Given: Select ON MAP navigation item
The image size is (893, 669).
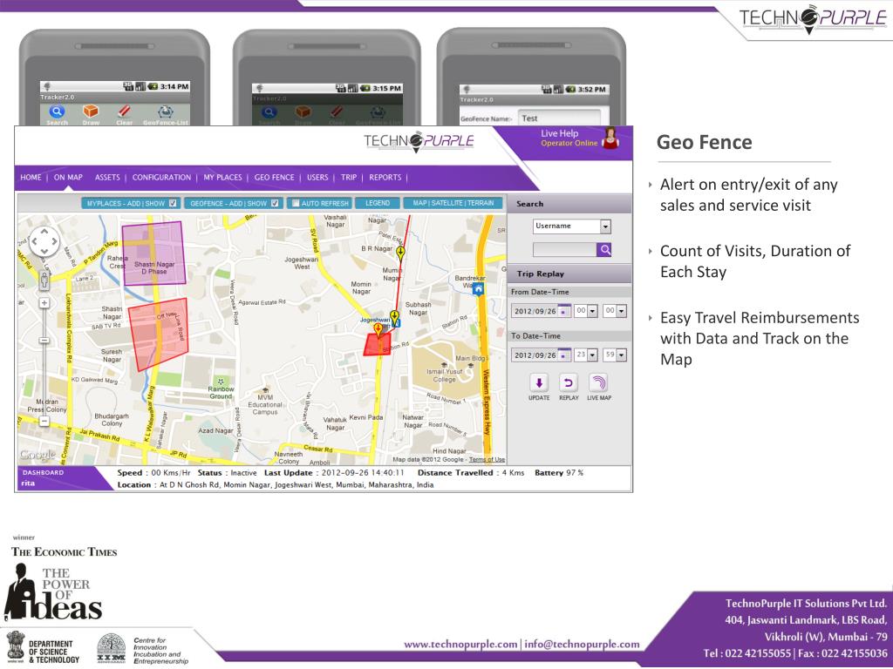Looking at the screenshot, I should click(68, 178).
